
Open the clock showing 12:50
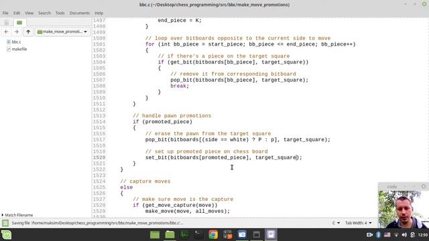click(x=423, y=235)
